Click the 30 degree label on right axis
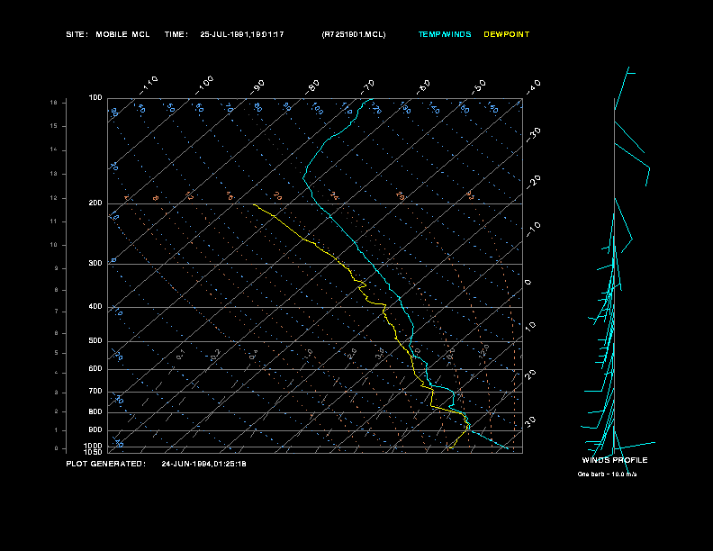This screenshot has width=713, height=551. [531, 421]
